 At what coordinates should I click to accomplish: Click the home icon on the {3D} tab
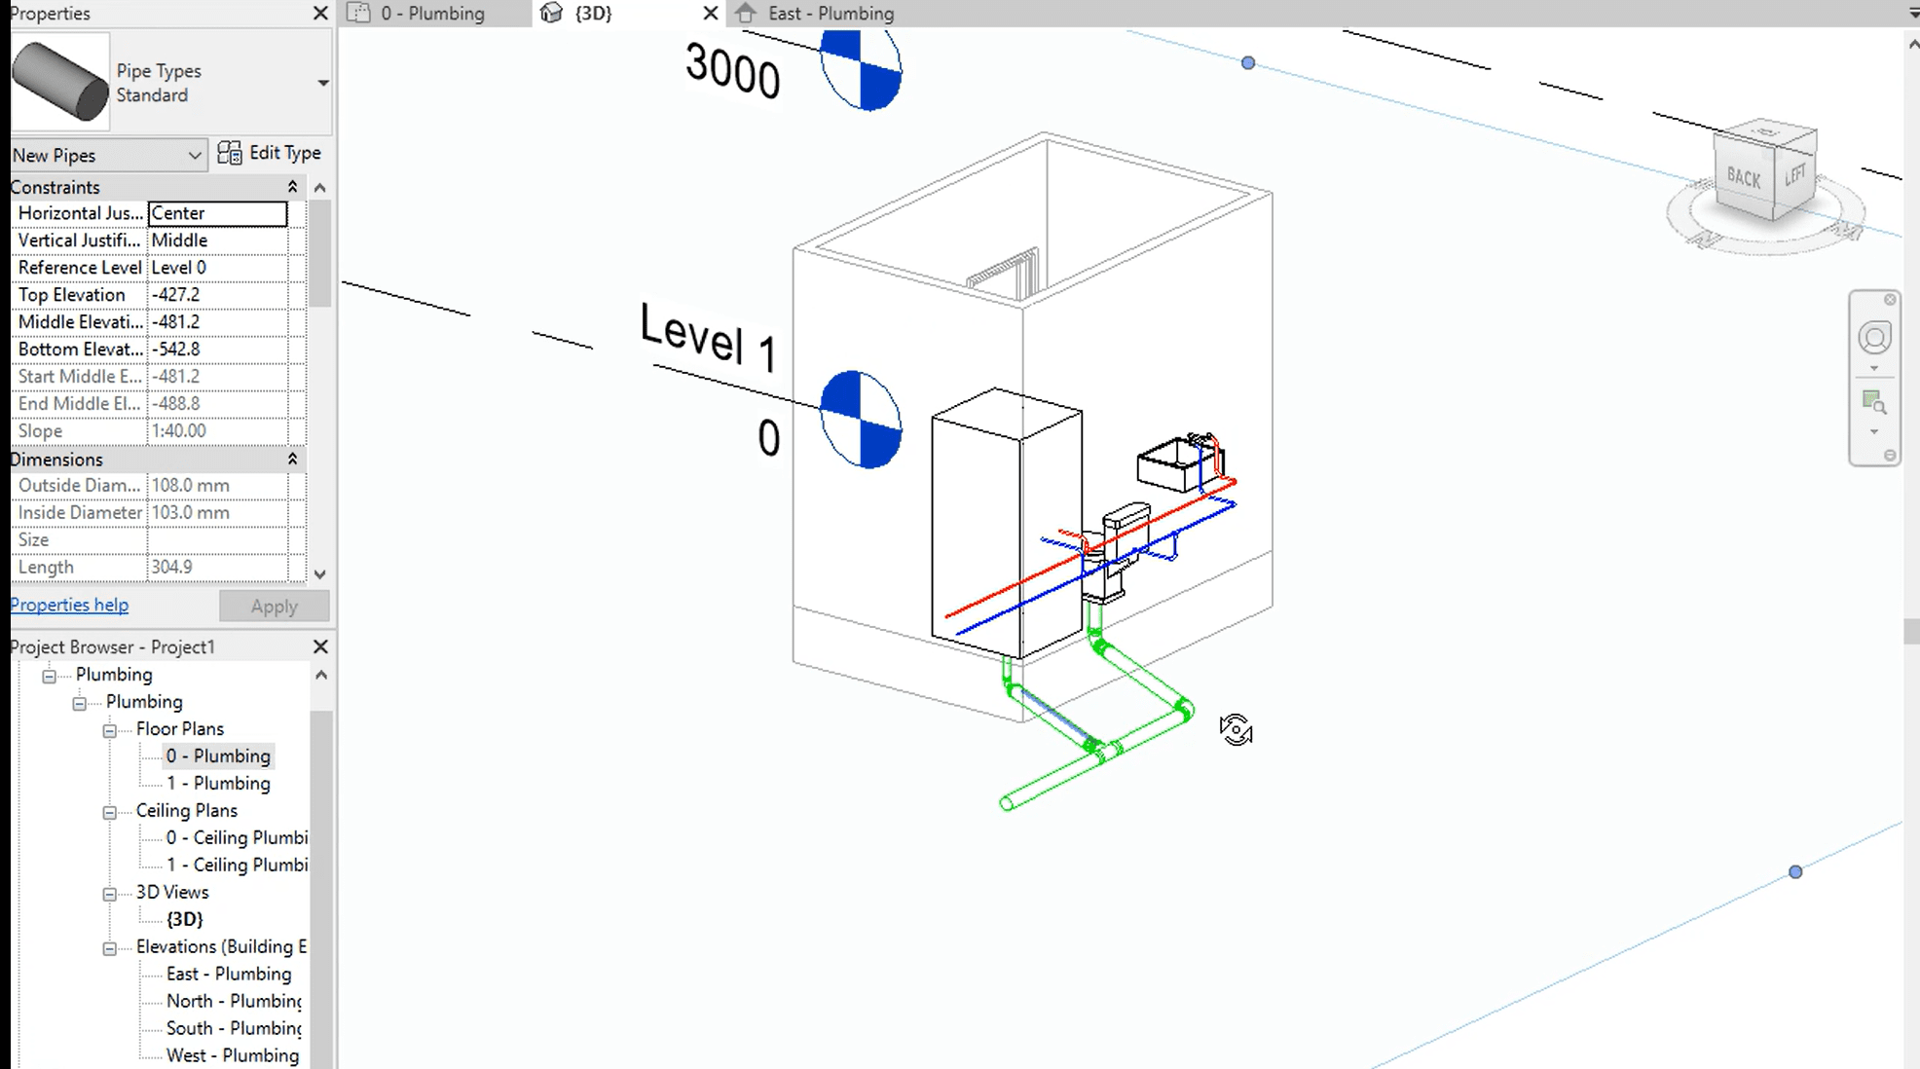coord(552,14)
